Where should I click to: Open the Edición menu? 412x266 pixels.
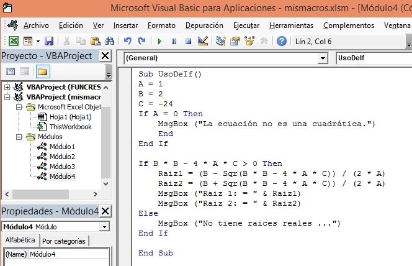[71, 25]
